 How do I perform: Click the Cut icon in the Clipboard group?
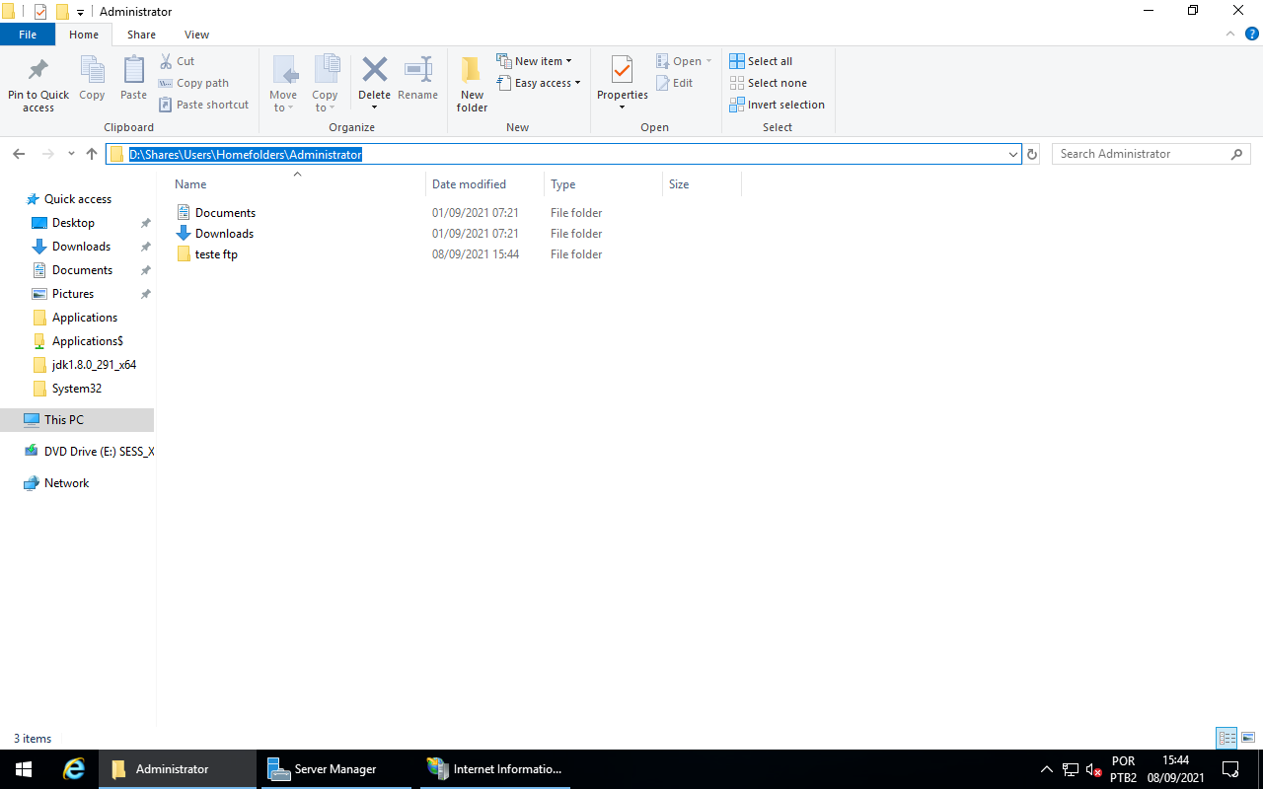(x=178, y=60)
